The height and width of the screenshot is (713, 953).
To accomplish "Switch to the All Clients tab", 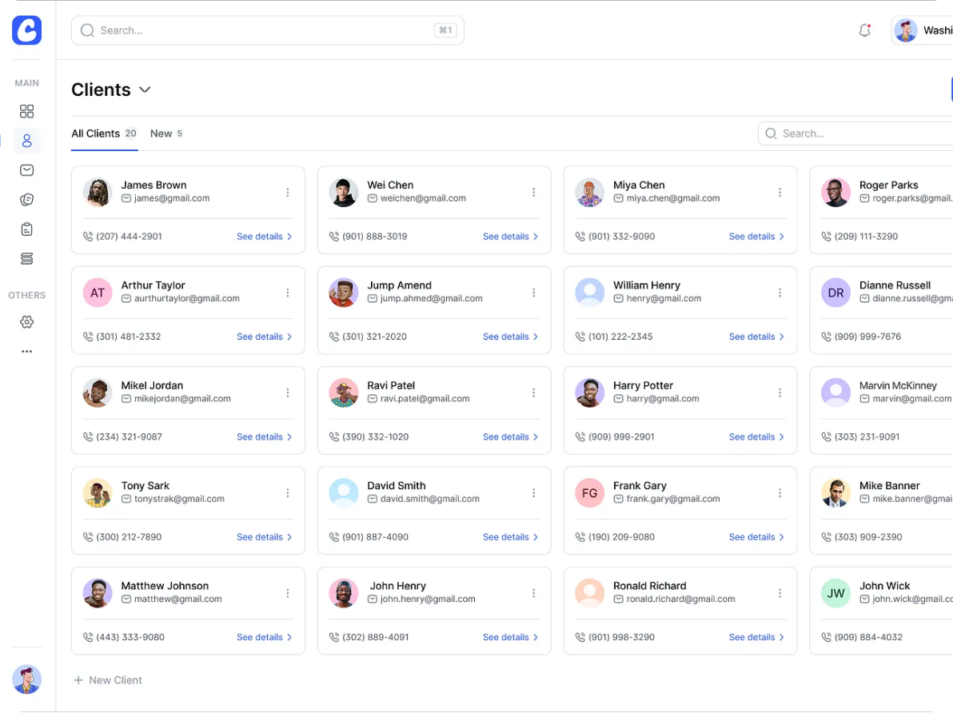I will tap(104, 133).
